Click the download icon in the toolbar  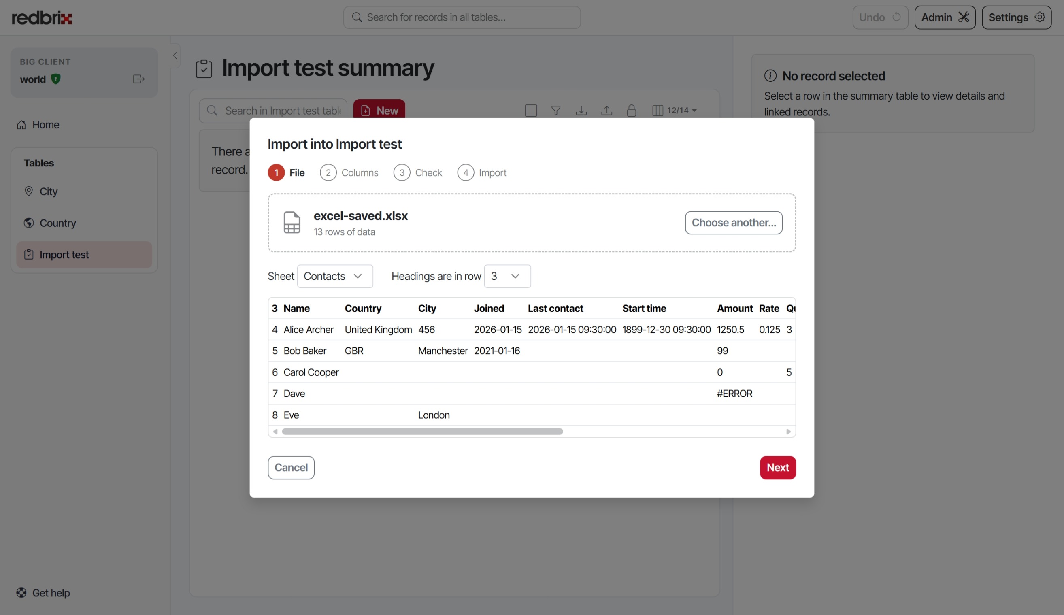click(x=581, y=111)
